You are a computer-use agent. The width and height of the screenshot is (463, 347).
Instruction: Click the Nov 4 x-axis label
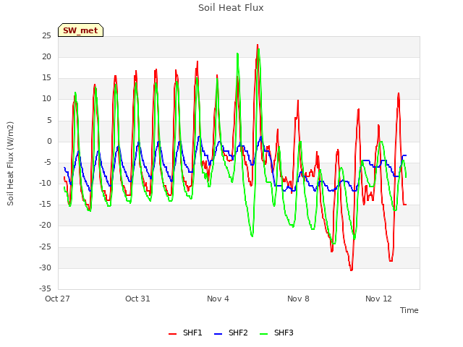click(218, 299)
